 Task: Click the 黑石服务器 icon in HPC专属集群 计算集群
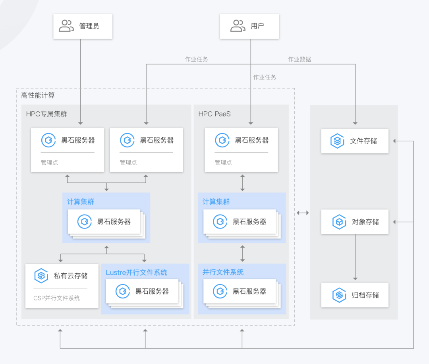click(x=85, y=221)
